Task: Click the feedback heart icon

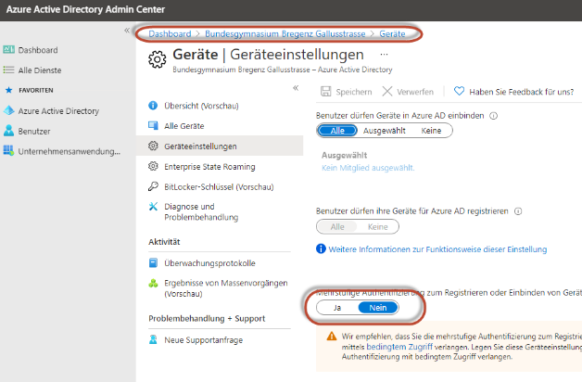Action: [459, 91]
